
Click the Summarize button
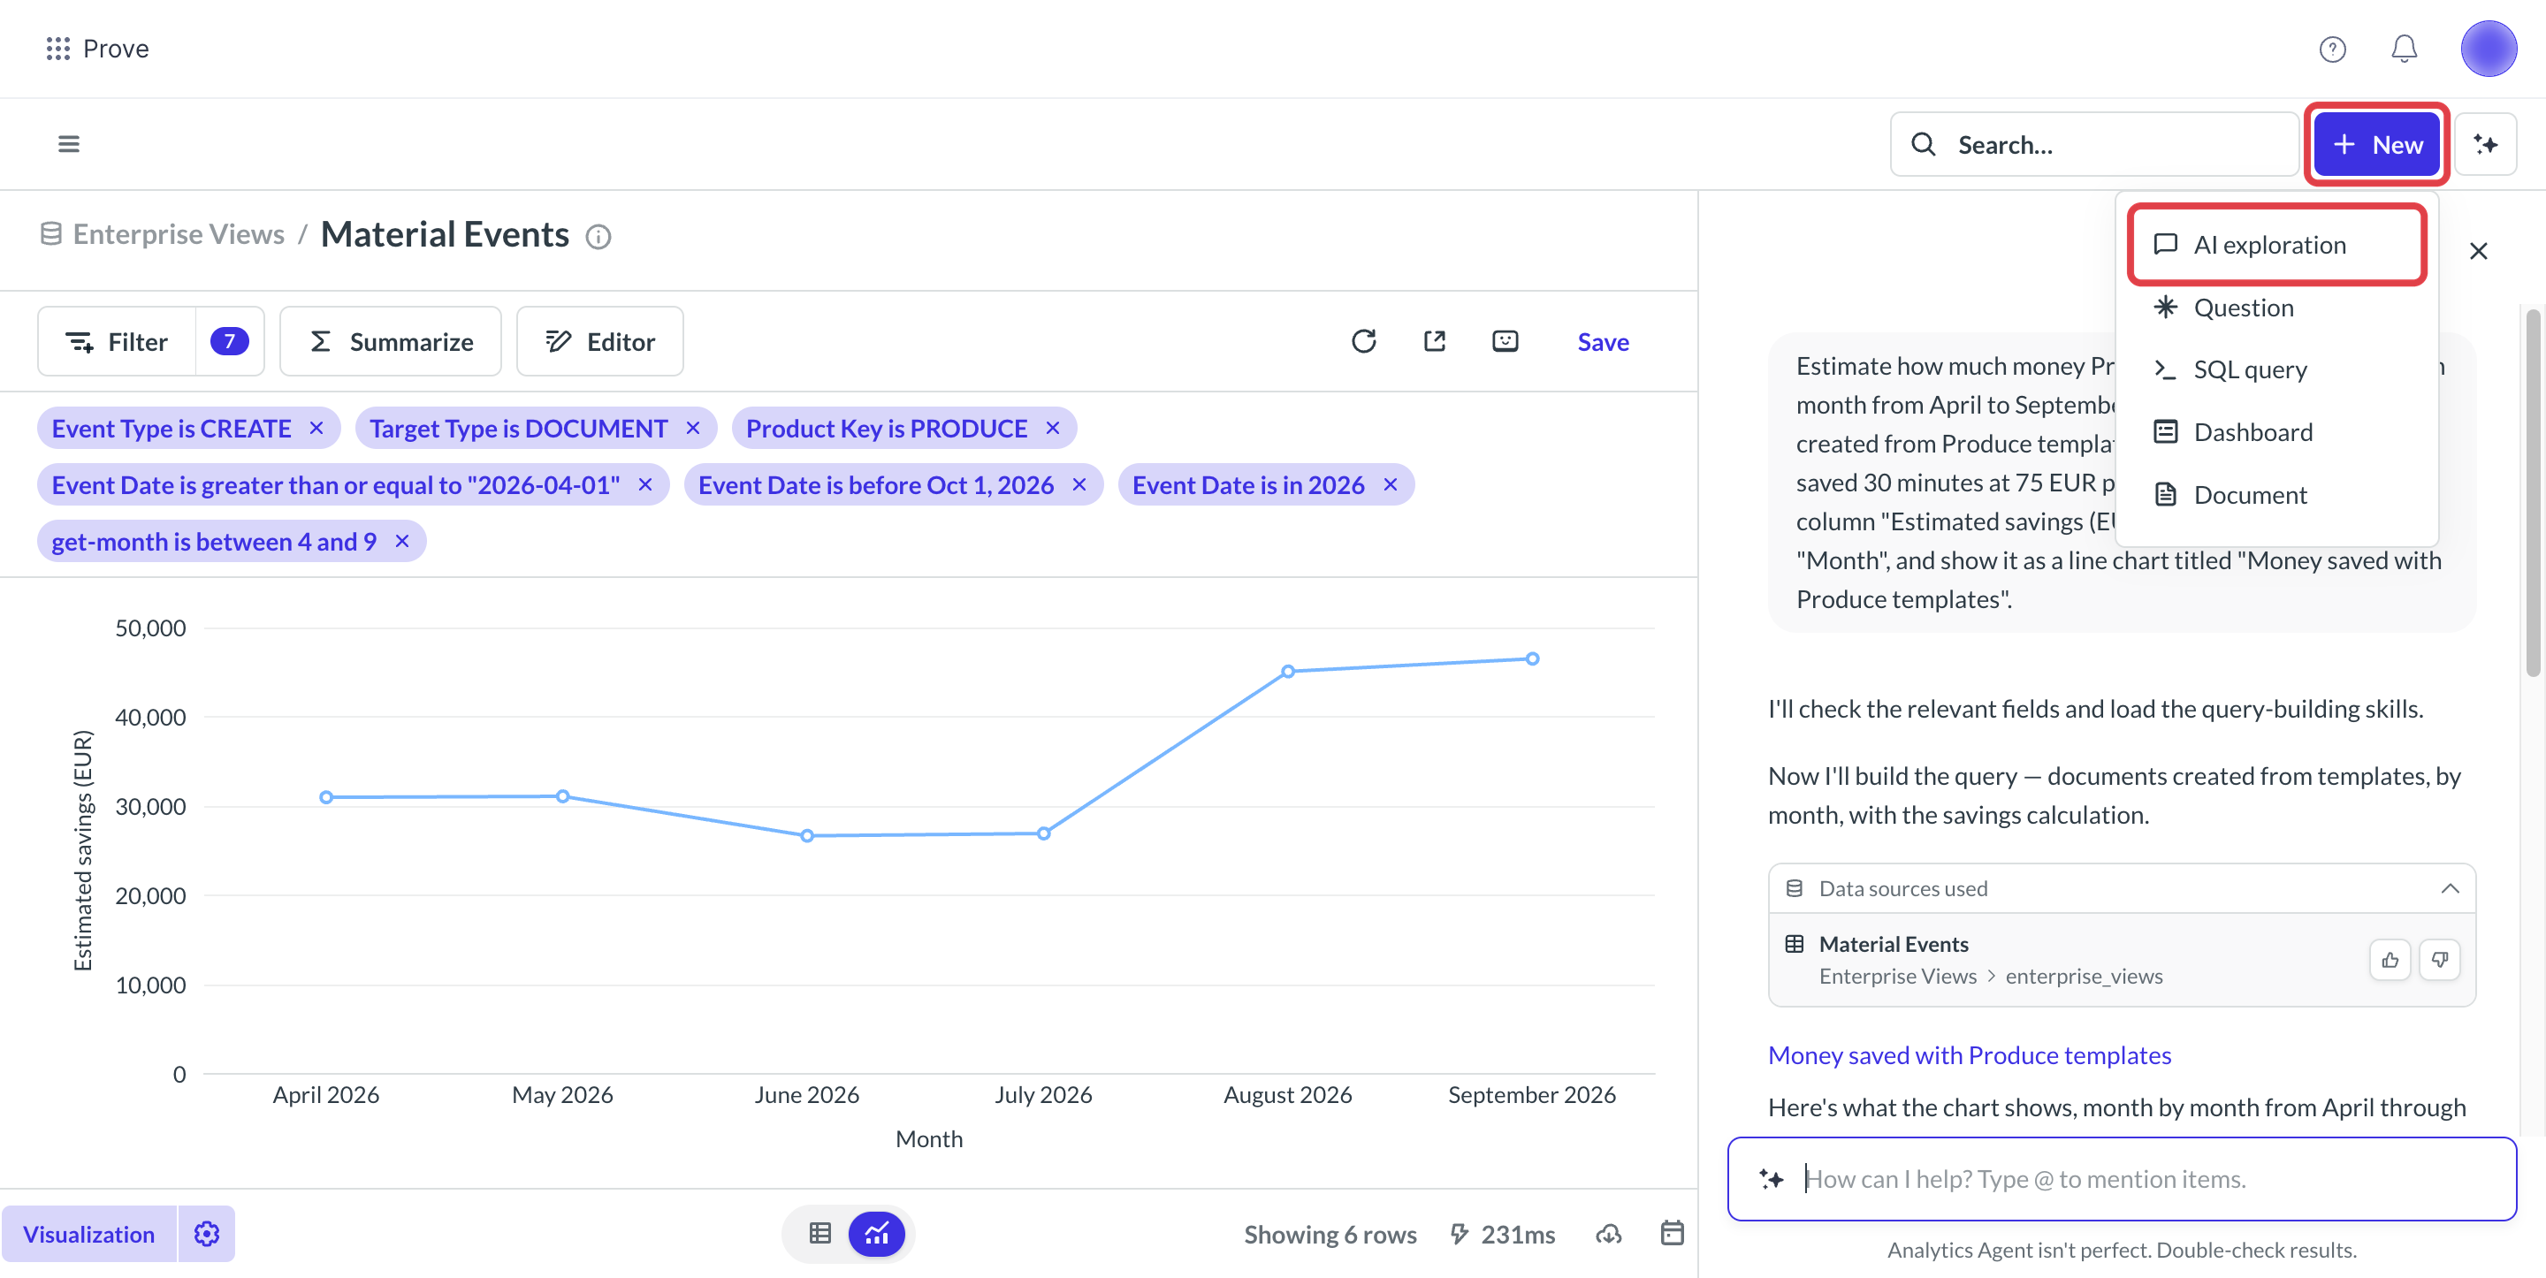tap(391, 341)
